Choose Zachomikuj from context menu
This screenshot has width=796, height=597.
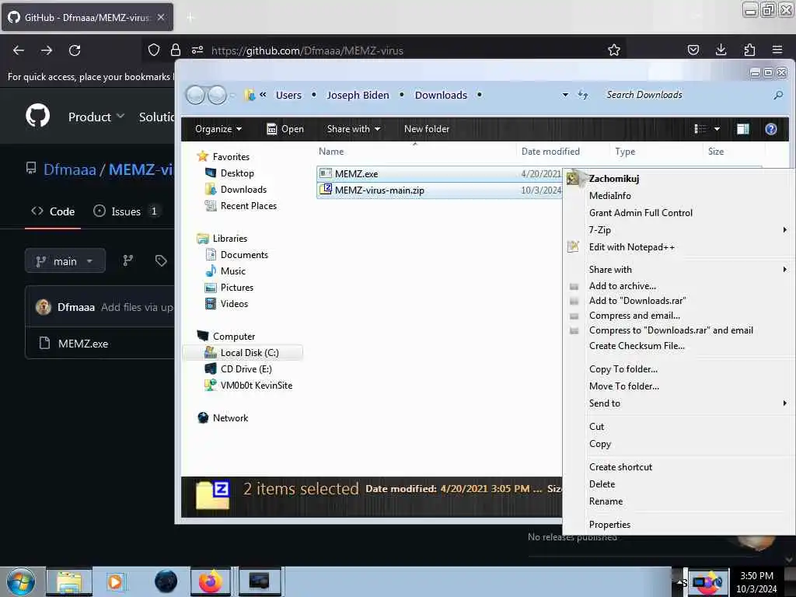(679, 179)
